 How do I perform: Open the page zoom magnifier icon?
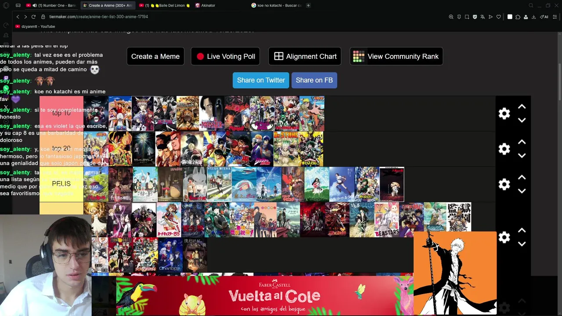451,17
